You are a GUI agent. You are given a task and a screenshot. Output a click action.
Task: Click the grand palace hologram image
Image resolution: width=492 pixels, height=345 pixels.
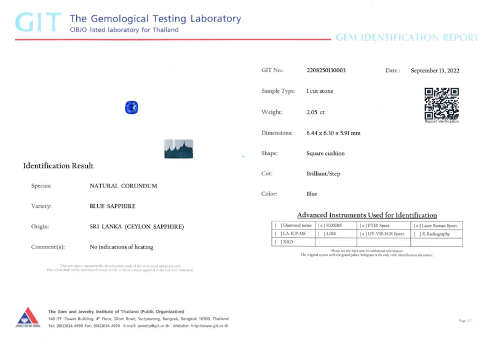(x=179, y=149)
